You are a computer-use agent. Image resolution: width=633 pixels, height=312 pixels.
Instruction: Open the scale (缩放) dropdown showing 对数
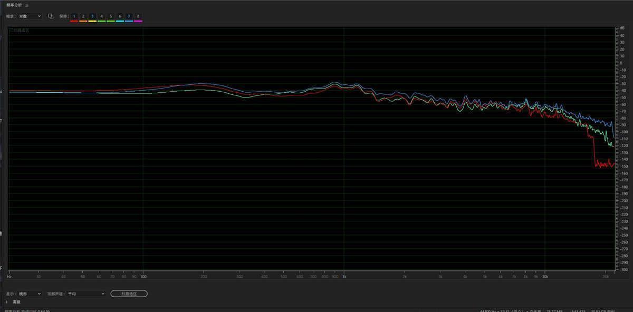[30, 16]
